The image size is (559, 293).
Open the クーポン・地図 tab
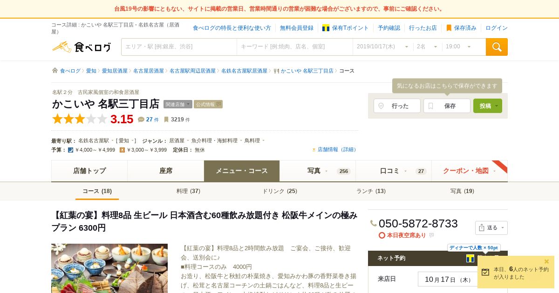click(x=470, y=171)
